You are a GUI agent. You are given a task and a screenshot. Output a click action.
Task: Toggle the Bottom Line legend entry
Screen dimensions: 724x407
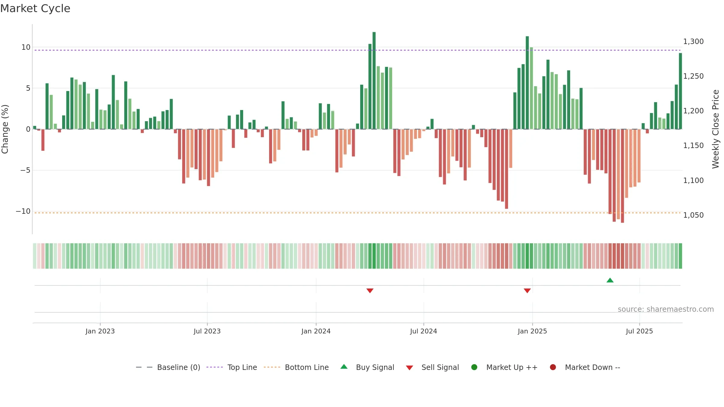[x=296, y=367]
